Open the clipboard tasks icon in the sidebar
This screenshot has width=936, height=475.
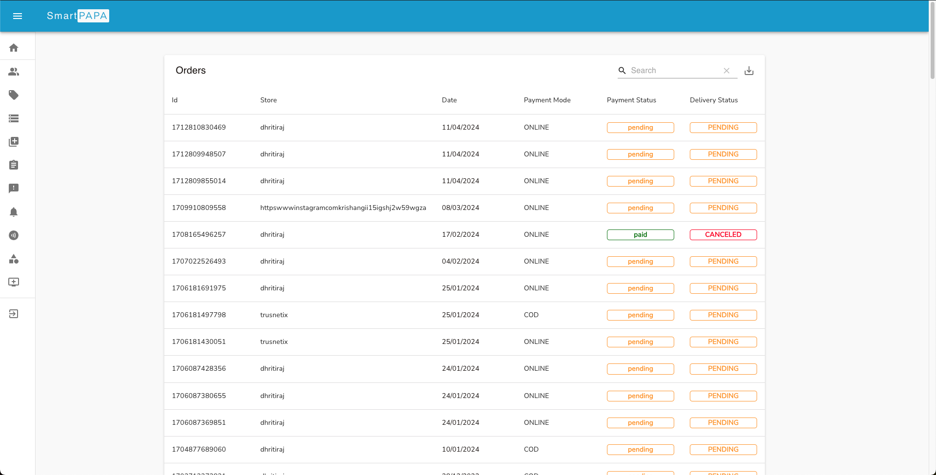coord(14,165)
